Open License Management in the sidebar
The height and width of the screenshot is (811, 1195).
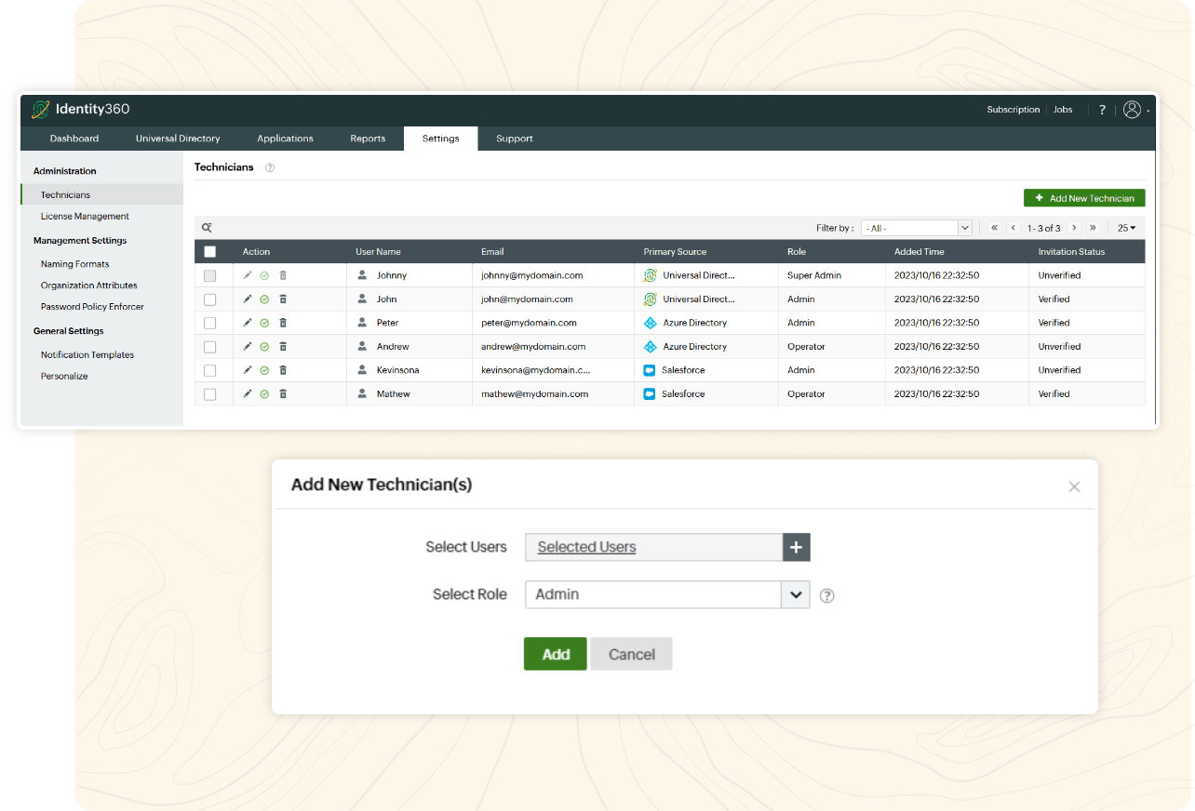point(84,216)
